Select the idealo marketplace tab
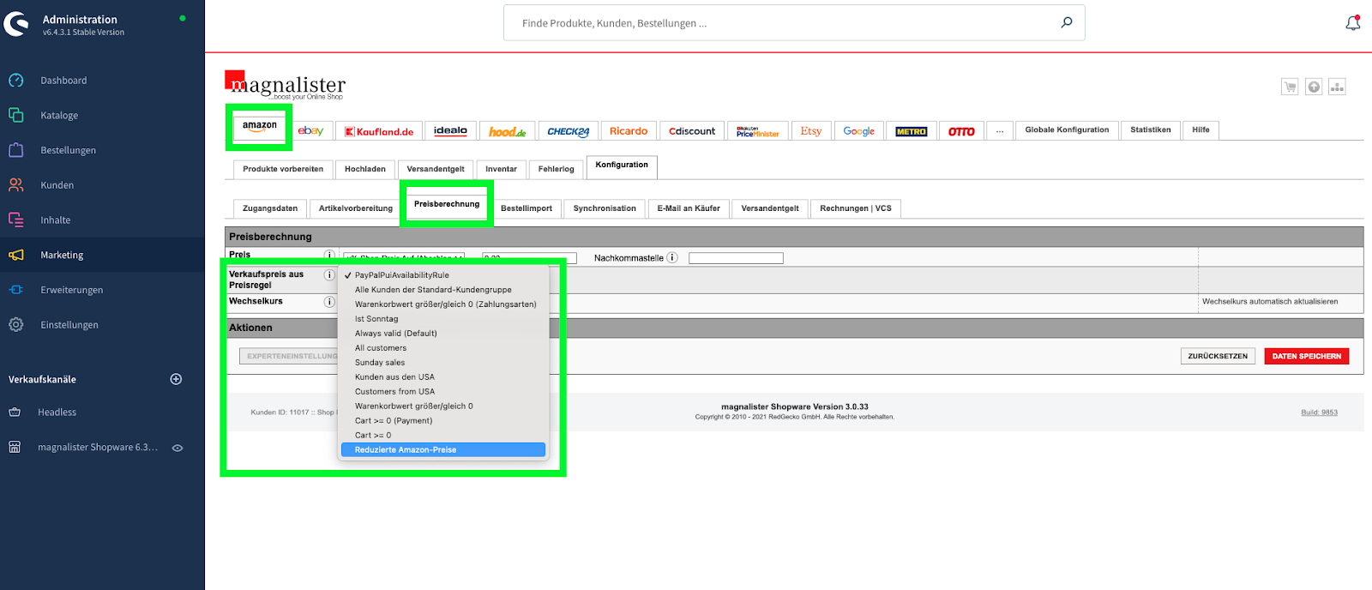Screen dimensions: 1372x590 (450, 130)
